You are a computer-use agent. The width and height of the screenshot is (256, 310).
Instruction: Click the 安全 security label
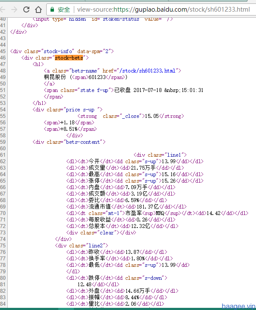coord(63,9)
